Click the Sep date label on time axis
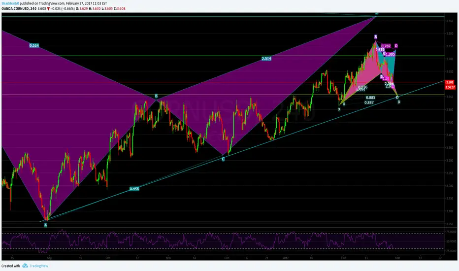This screenshot has width=459, height=271. pos(49,258)
